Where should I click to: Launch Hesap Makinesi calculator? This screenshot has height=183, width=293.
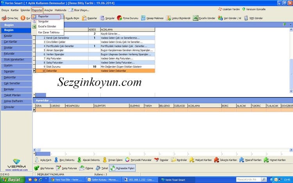pos(152,18)
